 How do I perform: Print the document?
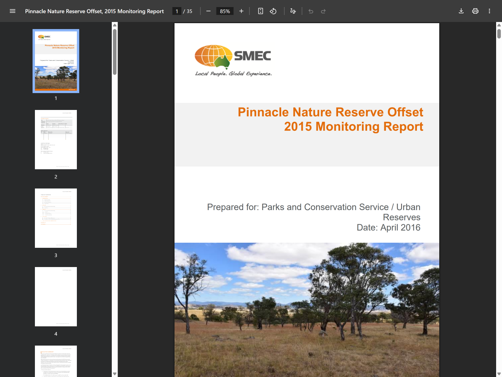point(475,11)
